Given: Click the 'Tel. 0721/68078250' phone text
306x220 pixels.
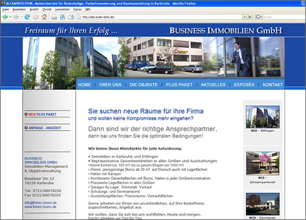Looking at the screenshot, I should click(43, 191).
